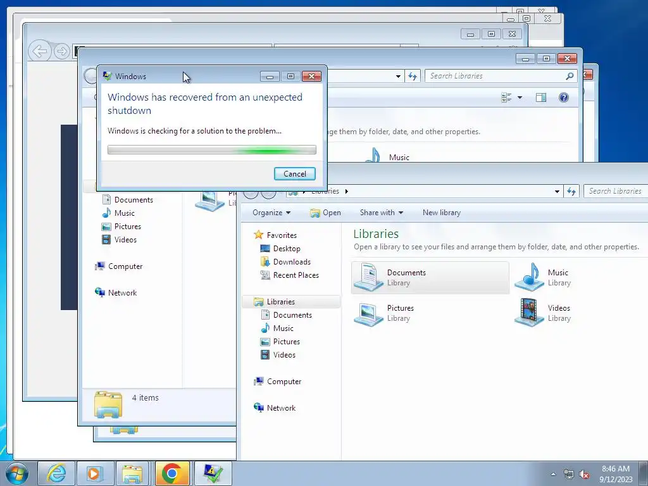Click 'Libraries' heading in front window
The image size is (648, 486).
[x=376, y=234]
